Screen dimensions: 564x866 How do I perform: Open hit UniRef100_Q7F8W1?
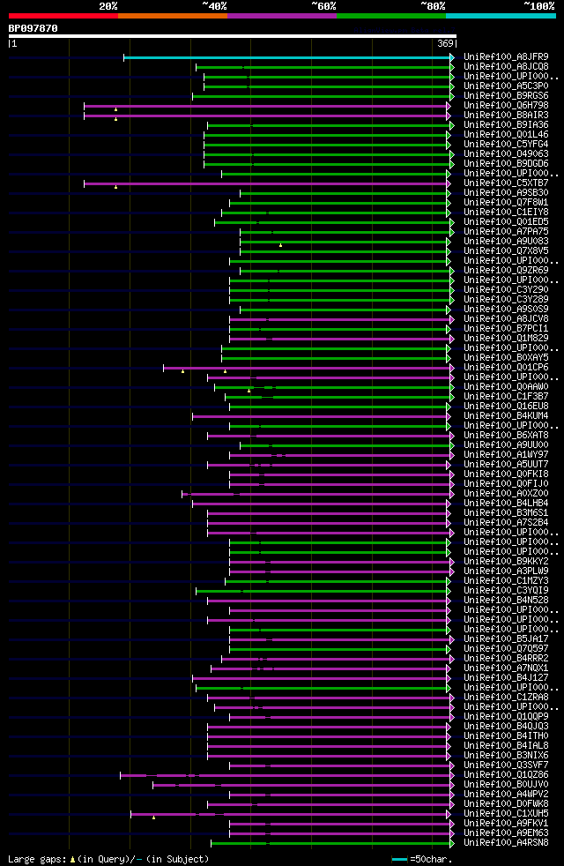click(506, 203)
